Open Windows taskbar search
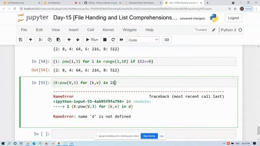 (9, 143)
